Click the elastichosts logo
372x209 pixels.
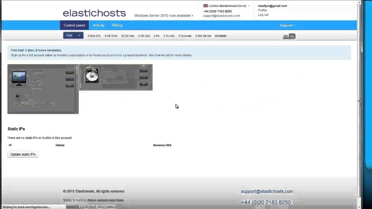click(x=94, y=13)
